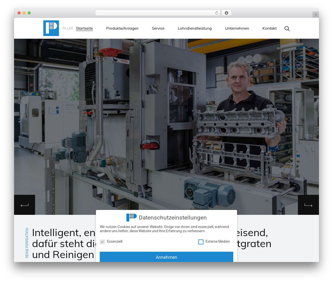Minimize the window with the yellow button

pyautogui.click(x=24, y=13)
